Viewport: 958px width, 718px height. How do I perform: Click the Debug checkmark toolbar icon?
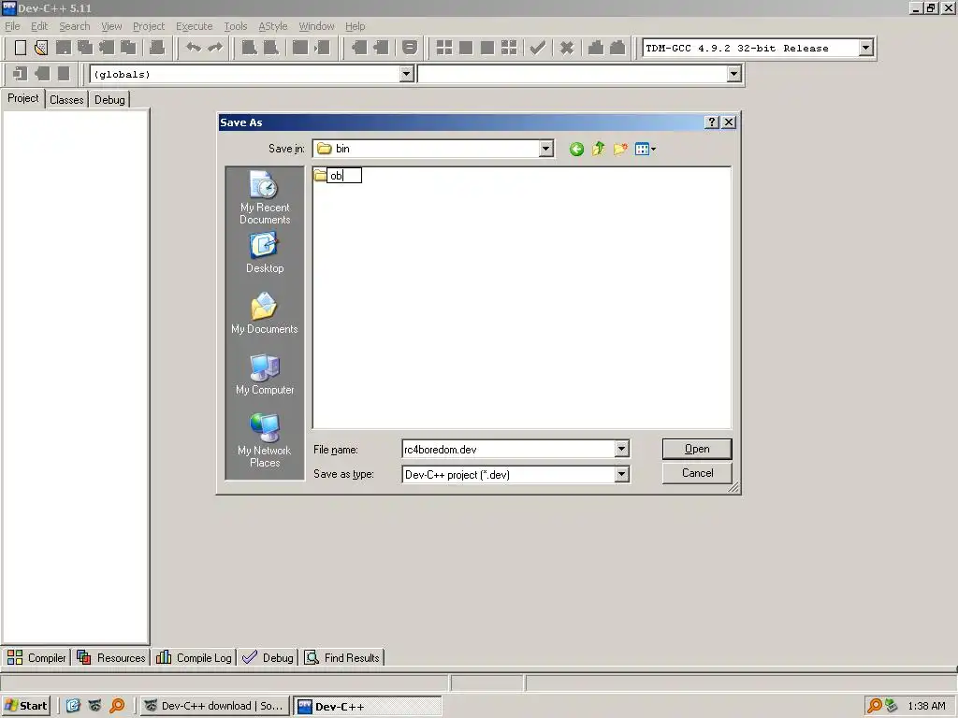[538, 48]
